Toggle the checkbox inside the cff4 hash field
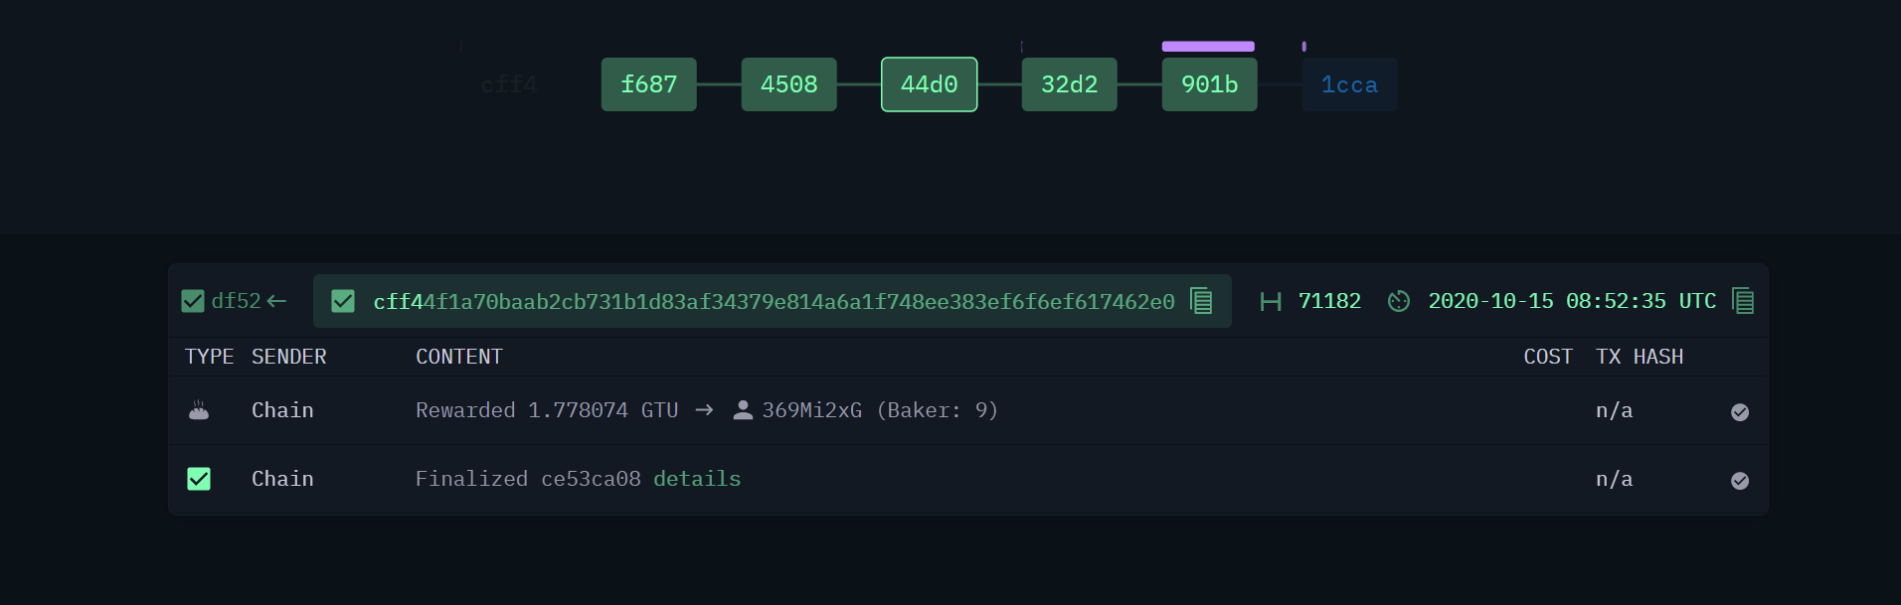This screenshot has height=605, width=1901. coord(343,301)
